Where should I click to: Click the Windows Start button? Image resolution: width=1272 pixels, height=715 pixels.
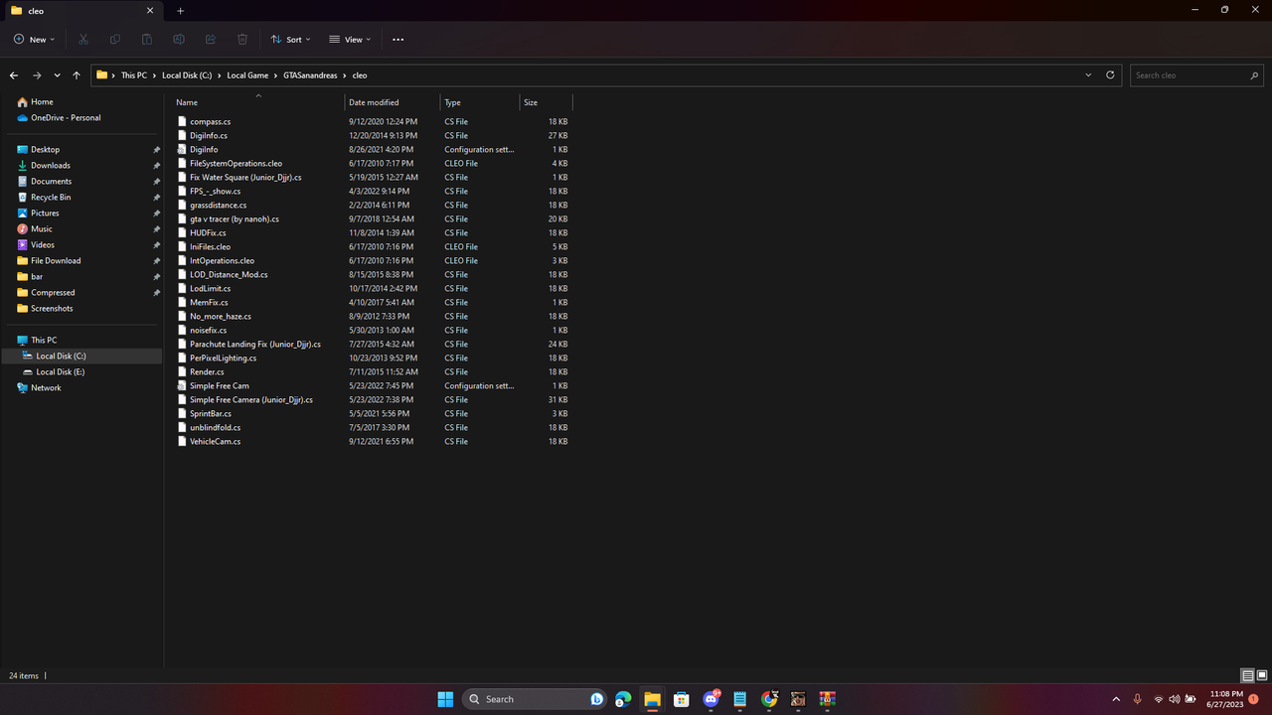445,699
